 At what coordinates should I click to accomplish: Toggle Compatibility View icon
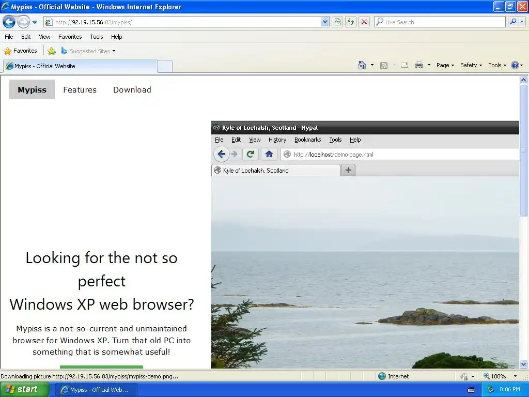[x=337, y=22]
